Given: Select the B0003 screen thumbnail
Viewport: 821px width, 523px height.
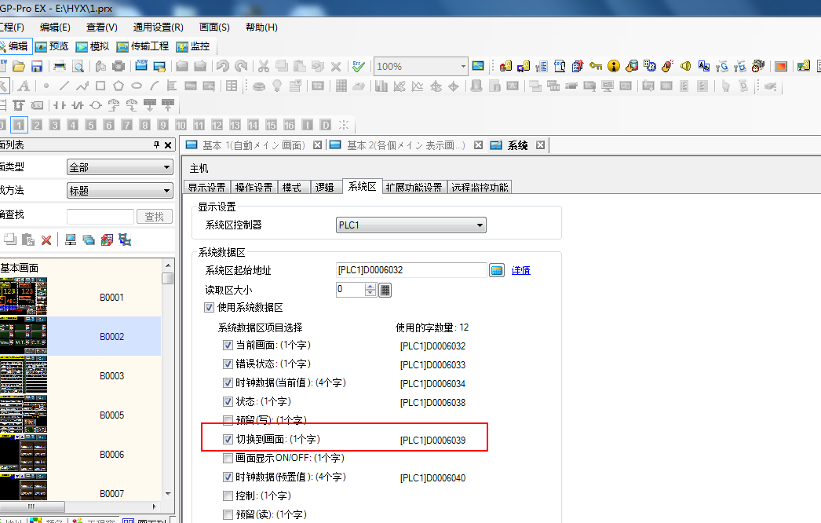Looking at the screenshot, I should point(24,375).
